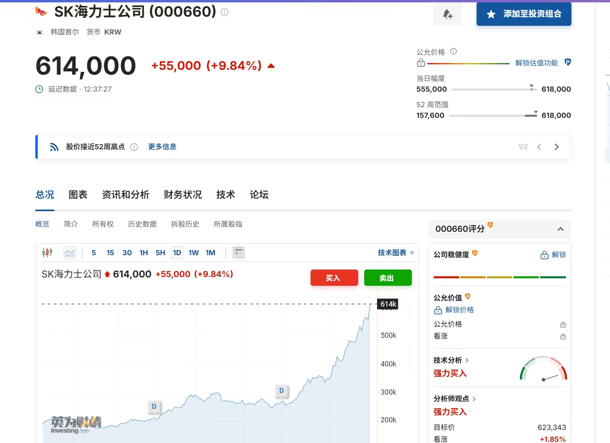Click the 当日幅度 range slider bar

pos(494,89)
